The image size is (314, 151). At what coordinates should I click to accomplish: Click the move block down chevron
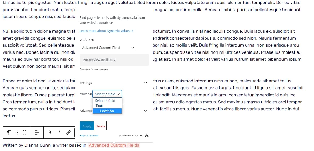coord(25,134)
